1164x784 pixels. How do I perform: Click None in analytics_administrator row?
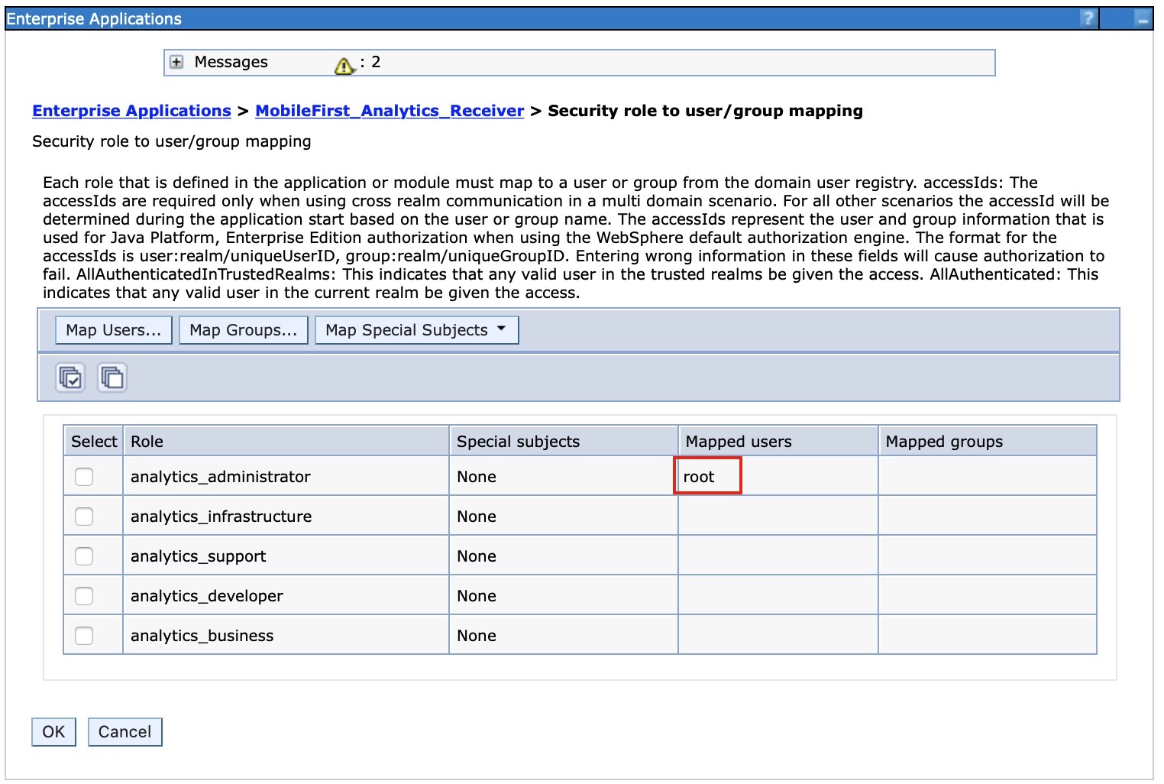click(477, 477)
